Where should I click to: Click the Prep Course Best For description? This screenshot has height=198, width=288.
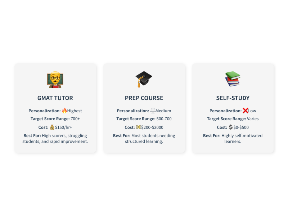144,139
